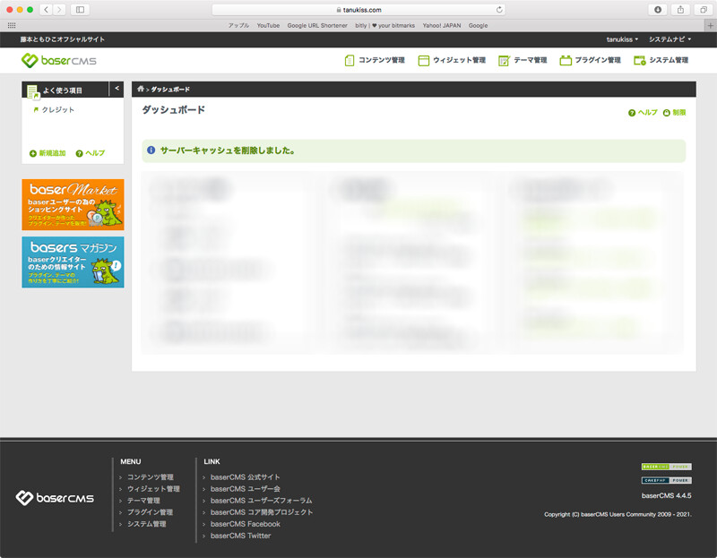
Task: Open the baser Market banner
Action: pyautogui.click(x=73, y=204)
